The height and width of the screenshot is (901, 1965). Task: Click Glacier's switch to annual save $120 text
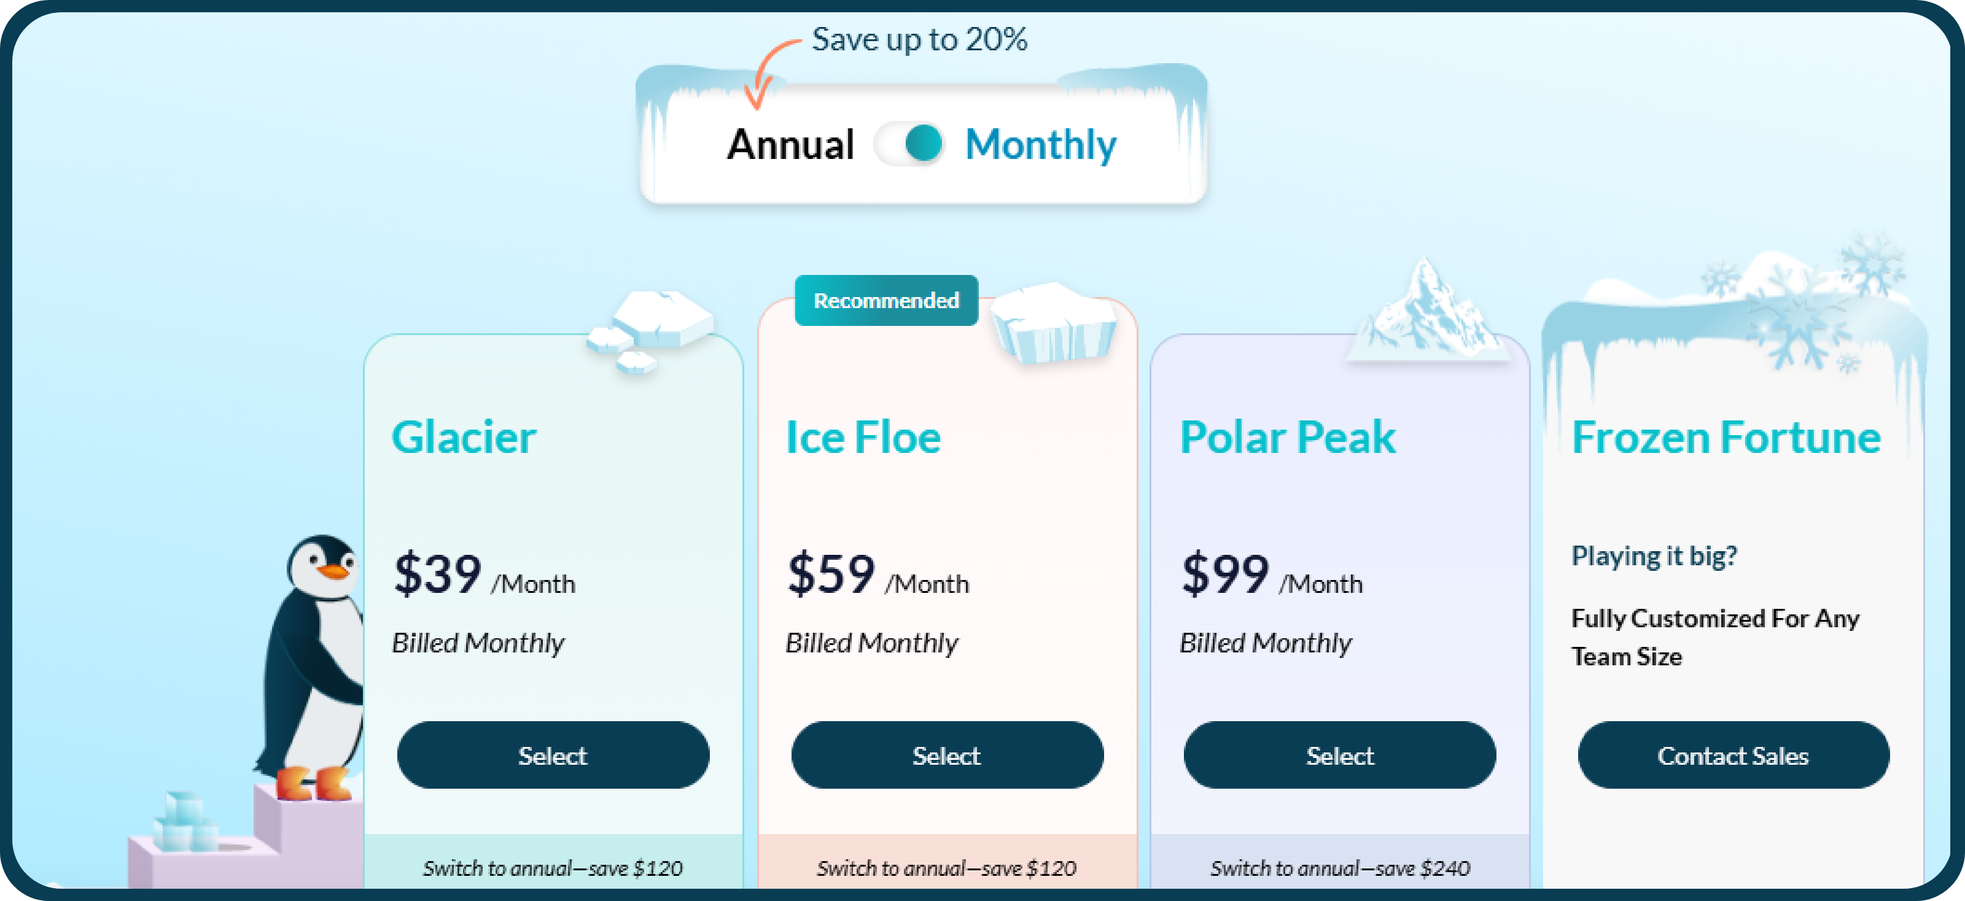point(553,867)
